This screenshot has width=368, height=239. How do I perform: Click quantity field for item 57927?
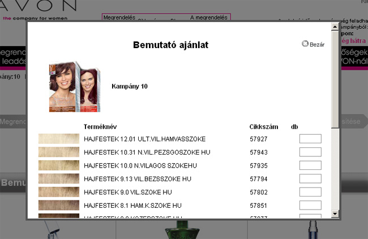[x=310, y=139]
